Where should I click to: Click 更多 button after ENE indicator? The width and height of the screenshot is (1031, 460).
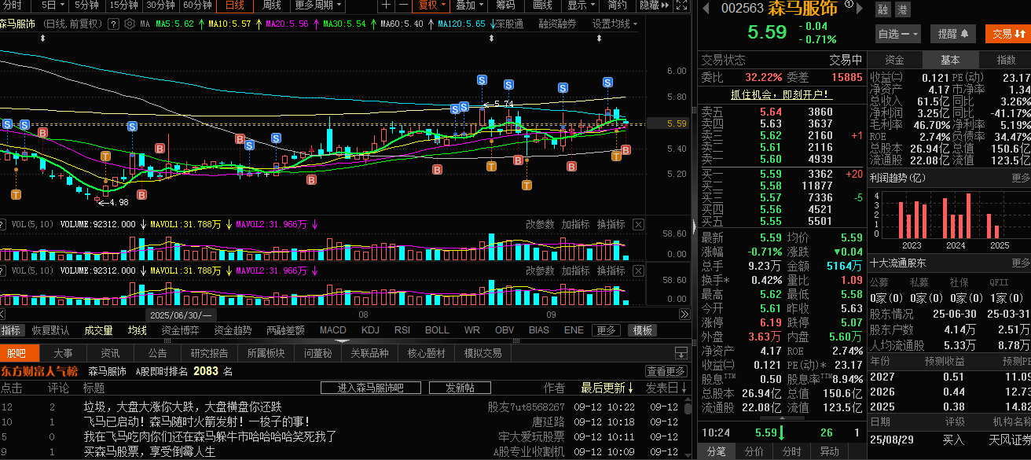pyautogui.click(x=606, y=330)
